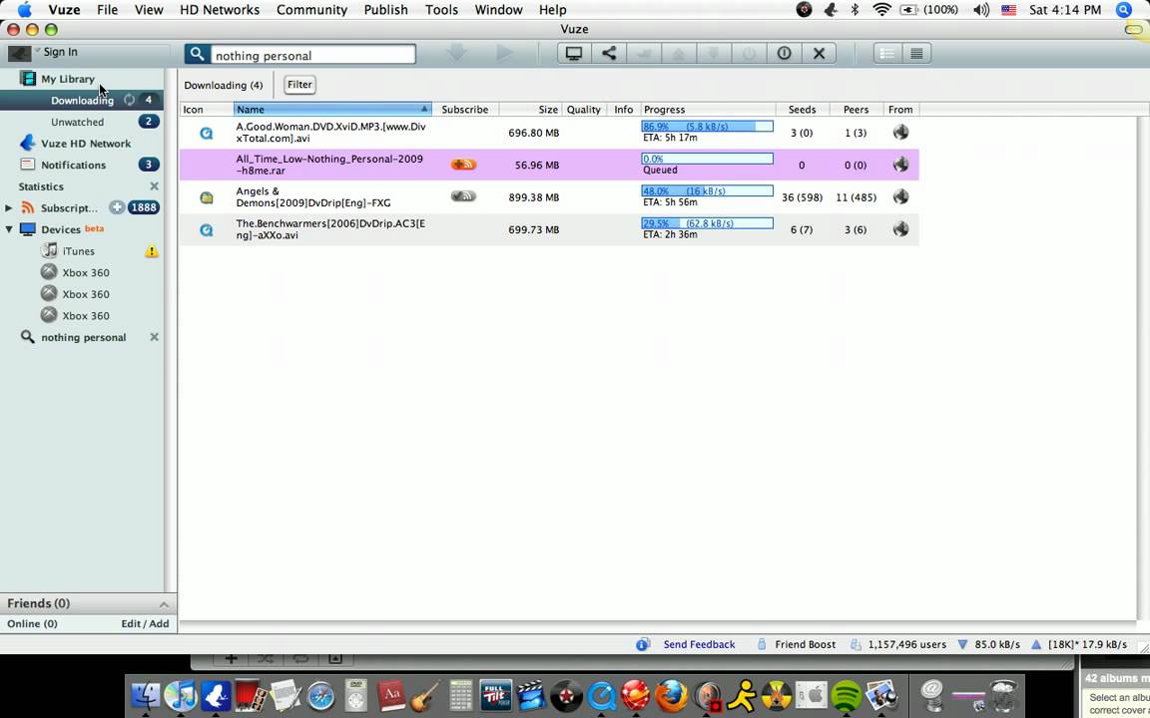
Task: Click the search magnifier icon beside search field
Action: point(197,54)
